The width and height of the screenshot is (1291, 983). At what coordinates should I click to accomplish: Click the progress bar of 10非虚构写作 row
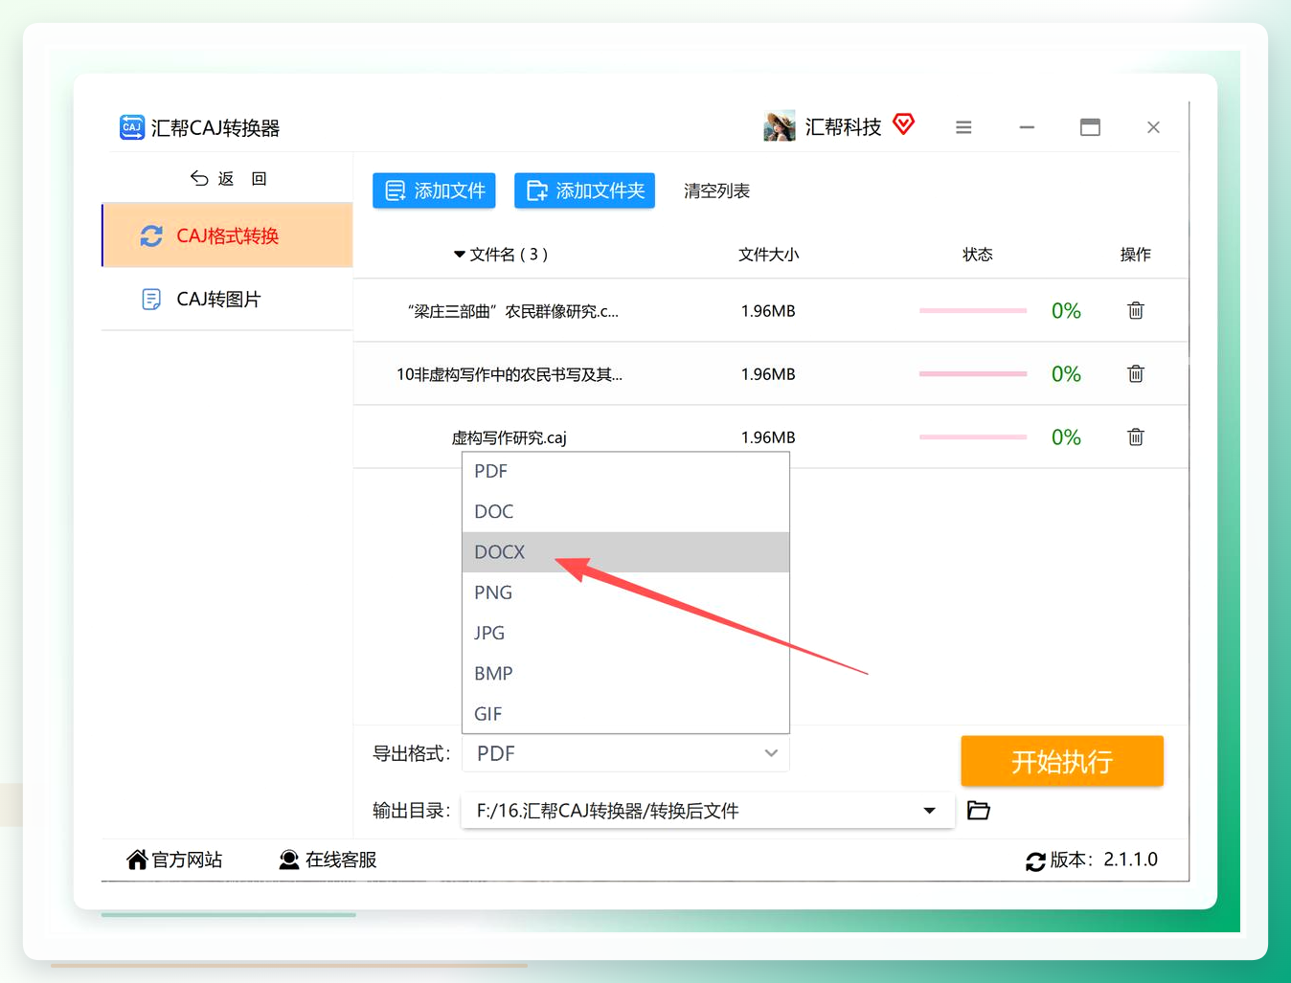click(973, 373)
